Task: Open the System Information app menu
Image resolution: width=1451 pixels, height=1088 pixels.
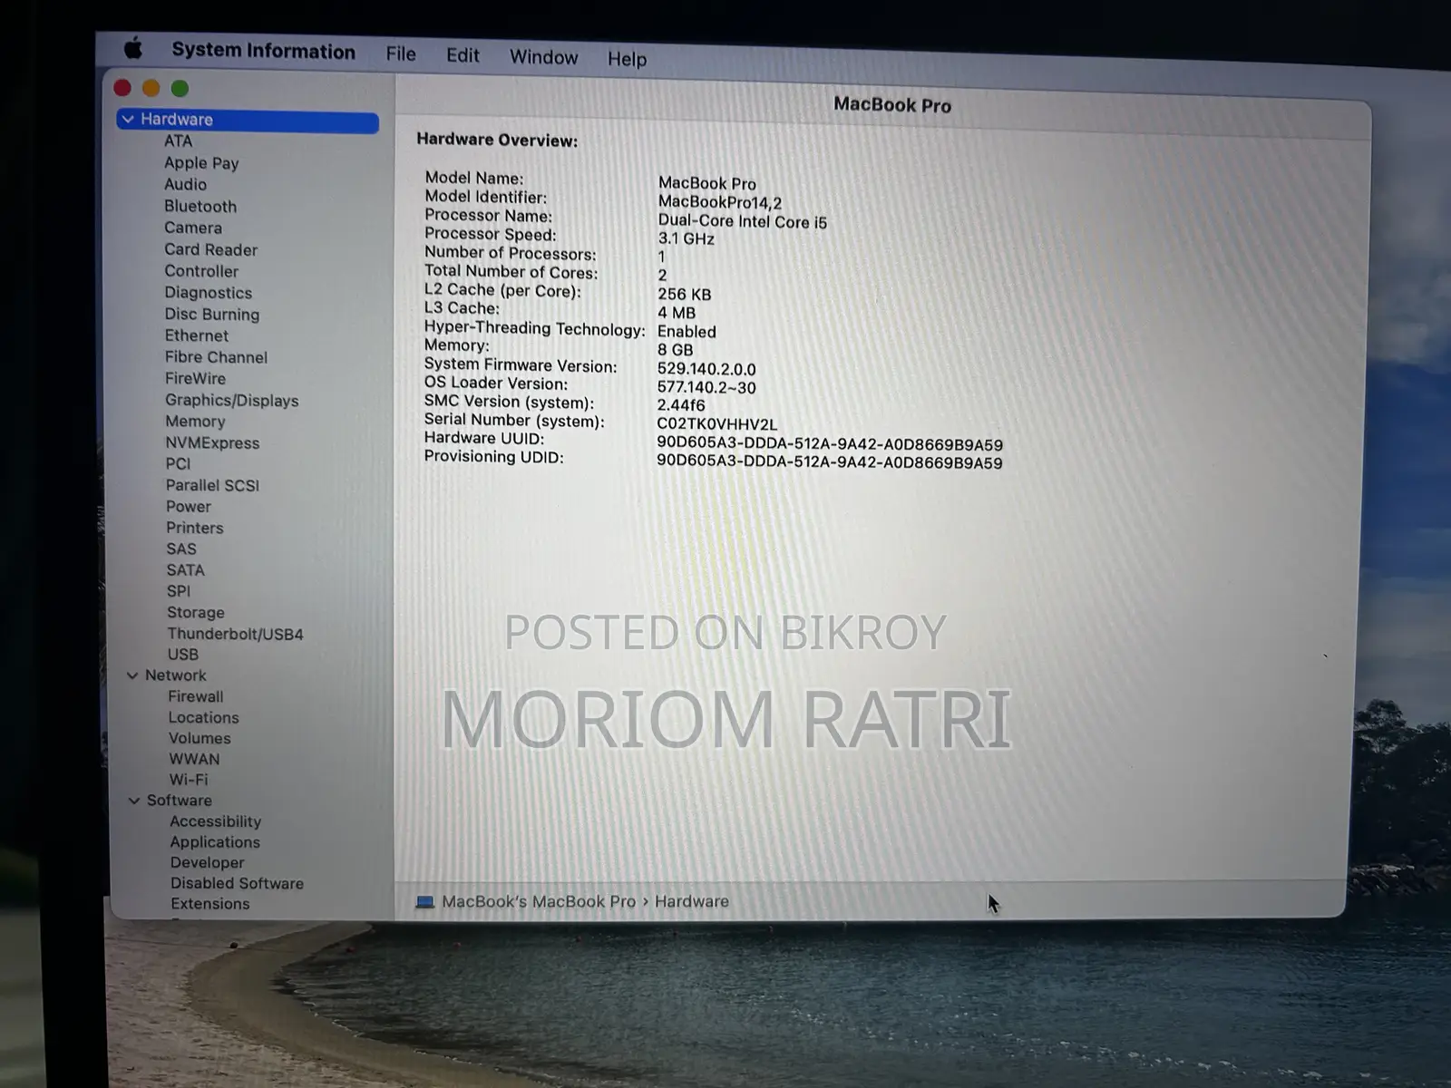Action: tap(263, 52)
